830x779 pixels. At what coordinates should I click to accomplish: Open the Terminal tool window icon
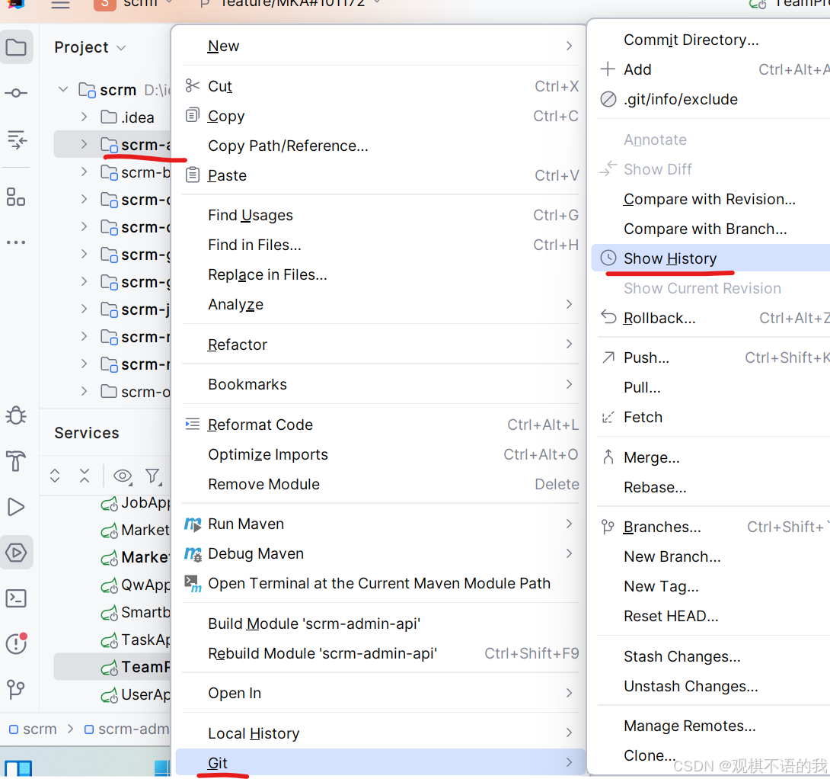(x=16, y=598)
